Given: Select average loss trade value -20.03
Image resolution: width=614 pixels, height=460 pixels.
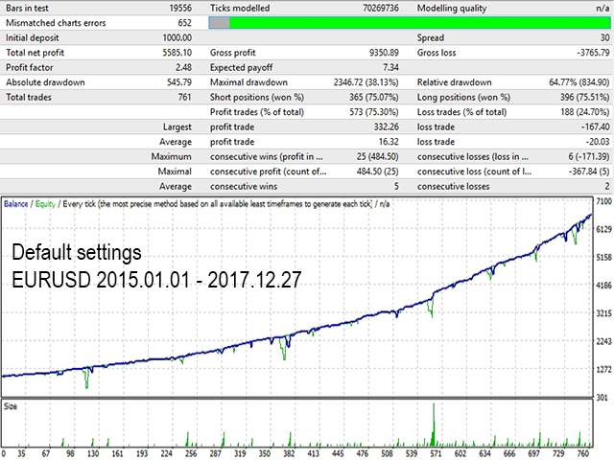Looking at the screenshot, I should pos(598,142).
